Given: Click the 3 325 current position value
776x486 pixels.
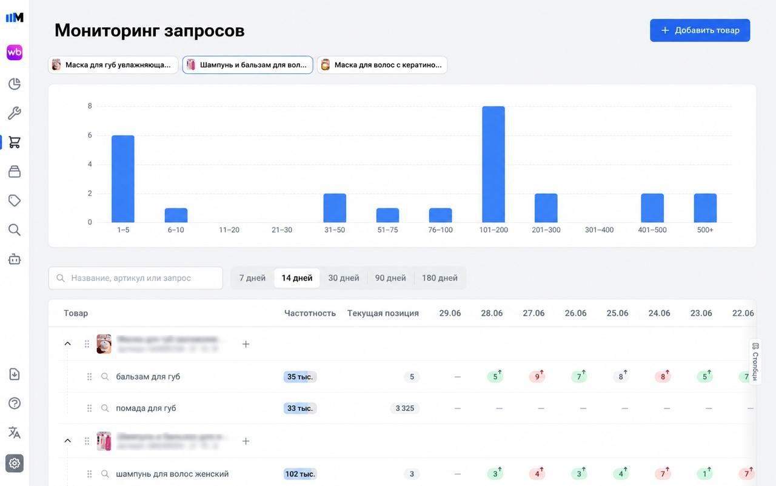Looking at the screenshot, I should [x=405, y=408].
